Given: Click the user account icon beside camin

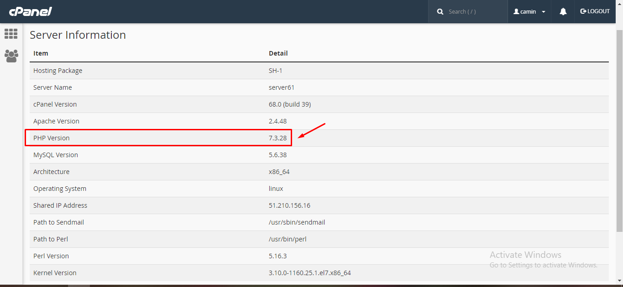Looking at the screenshot, I should [516, 11].
